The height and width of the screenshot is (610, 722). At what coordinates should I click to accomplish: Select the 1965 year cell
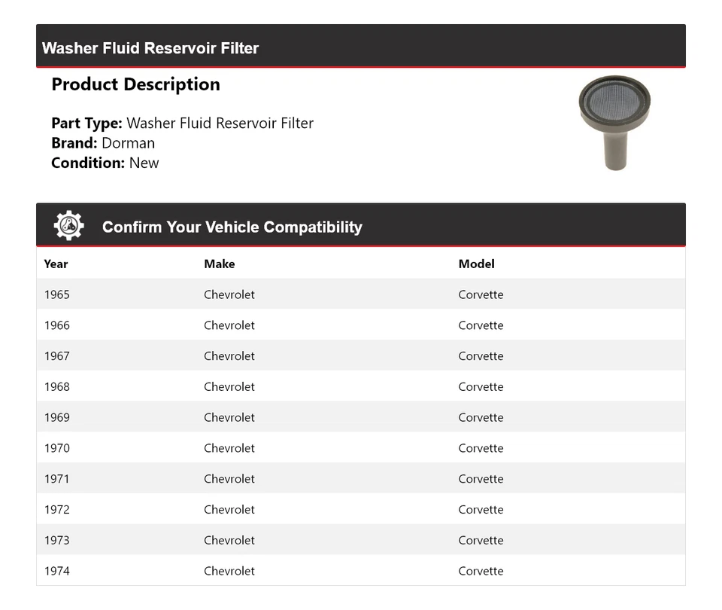click(56, 294)
